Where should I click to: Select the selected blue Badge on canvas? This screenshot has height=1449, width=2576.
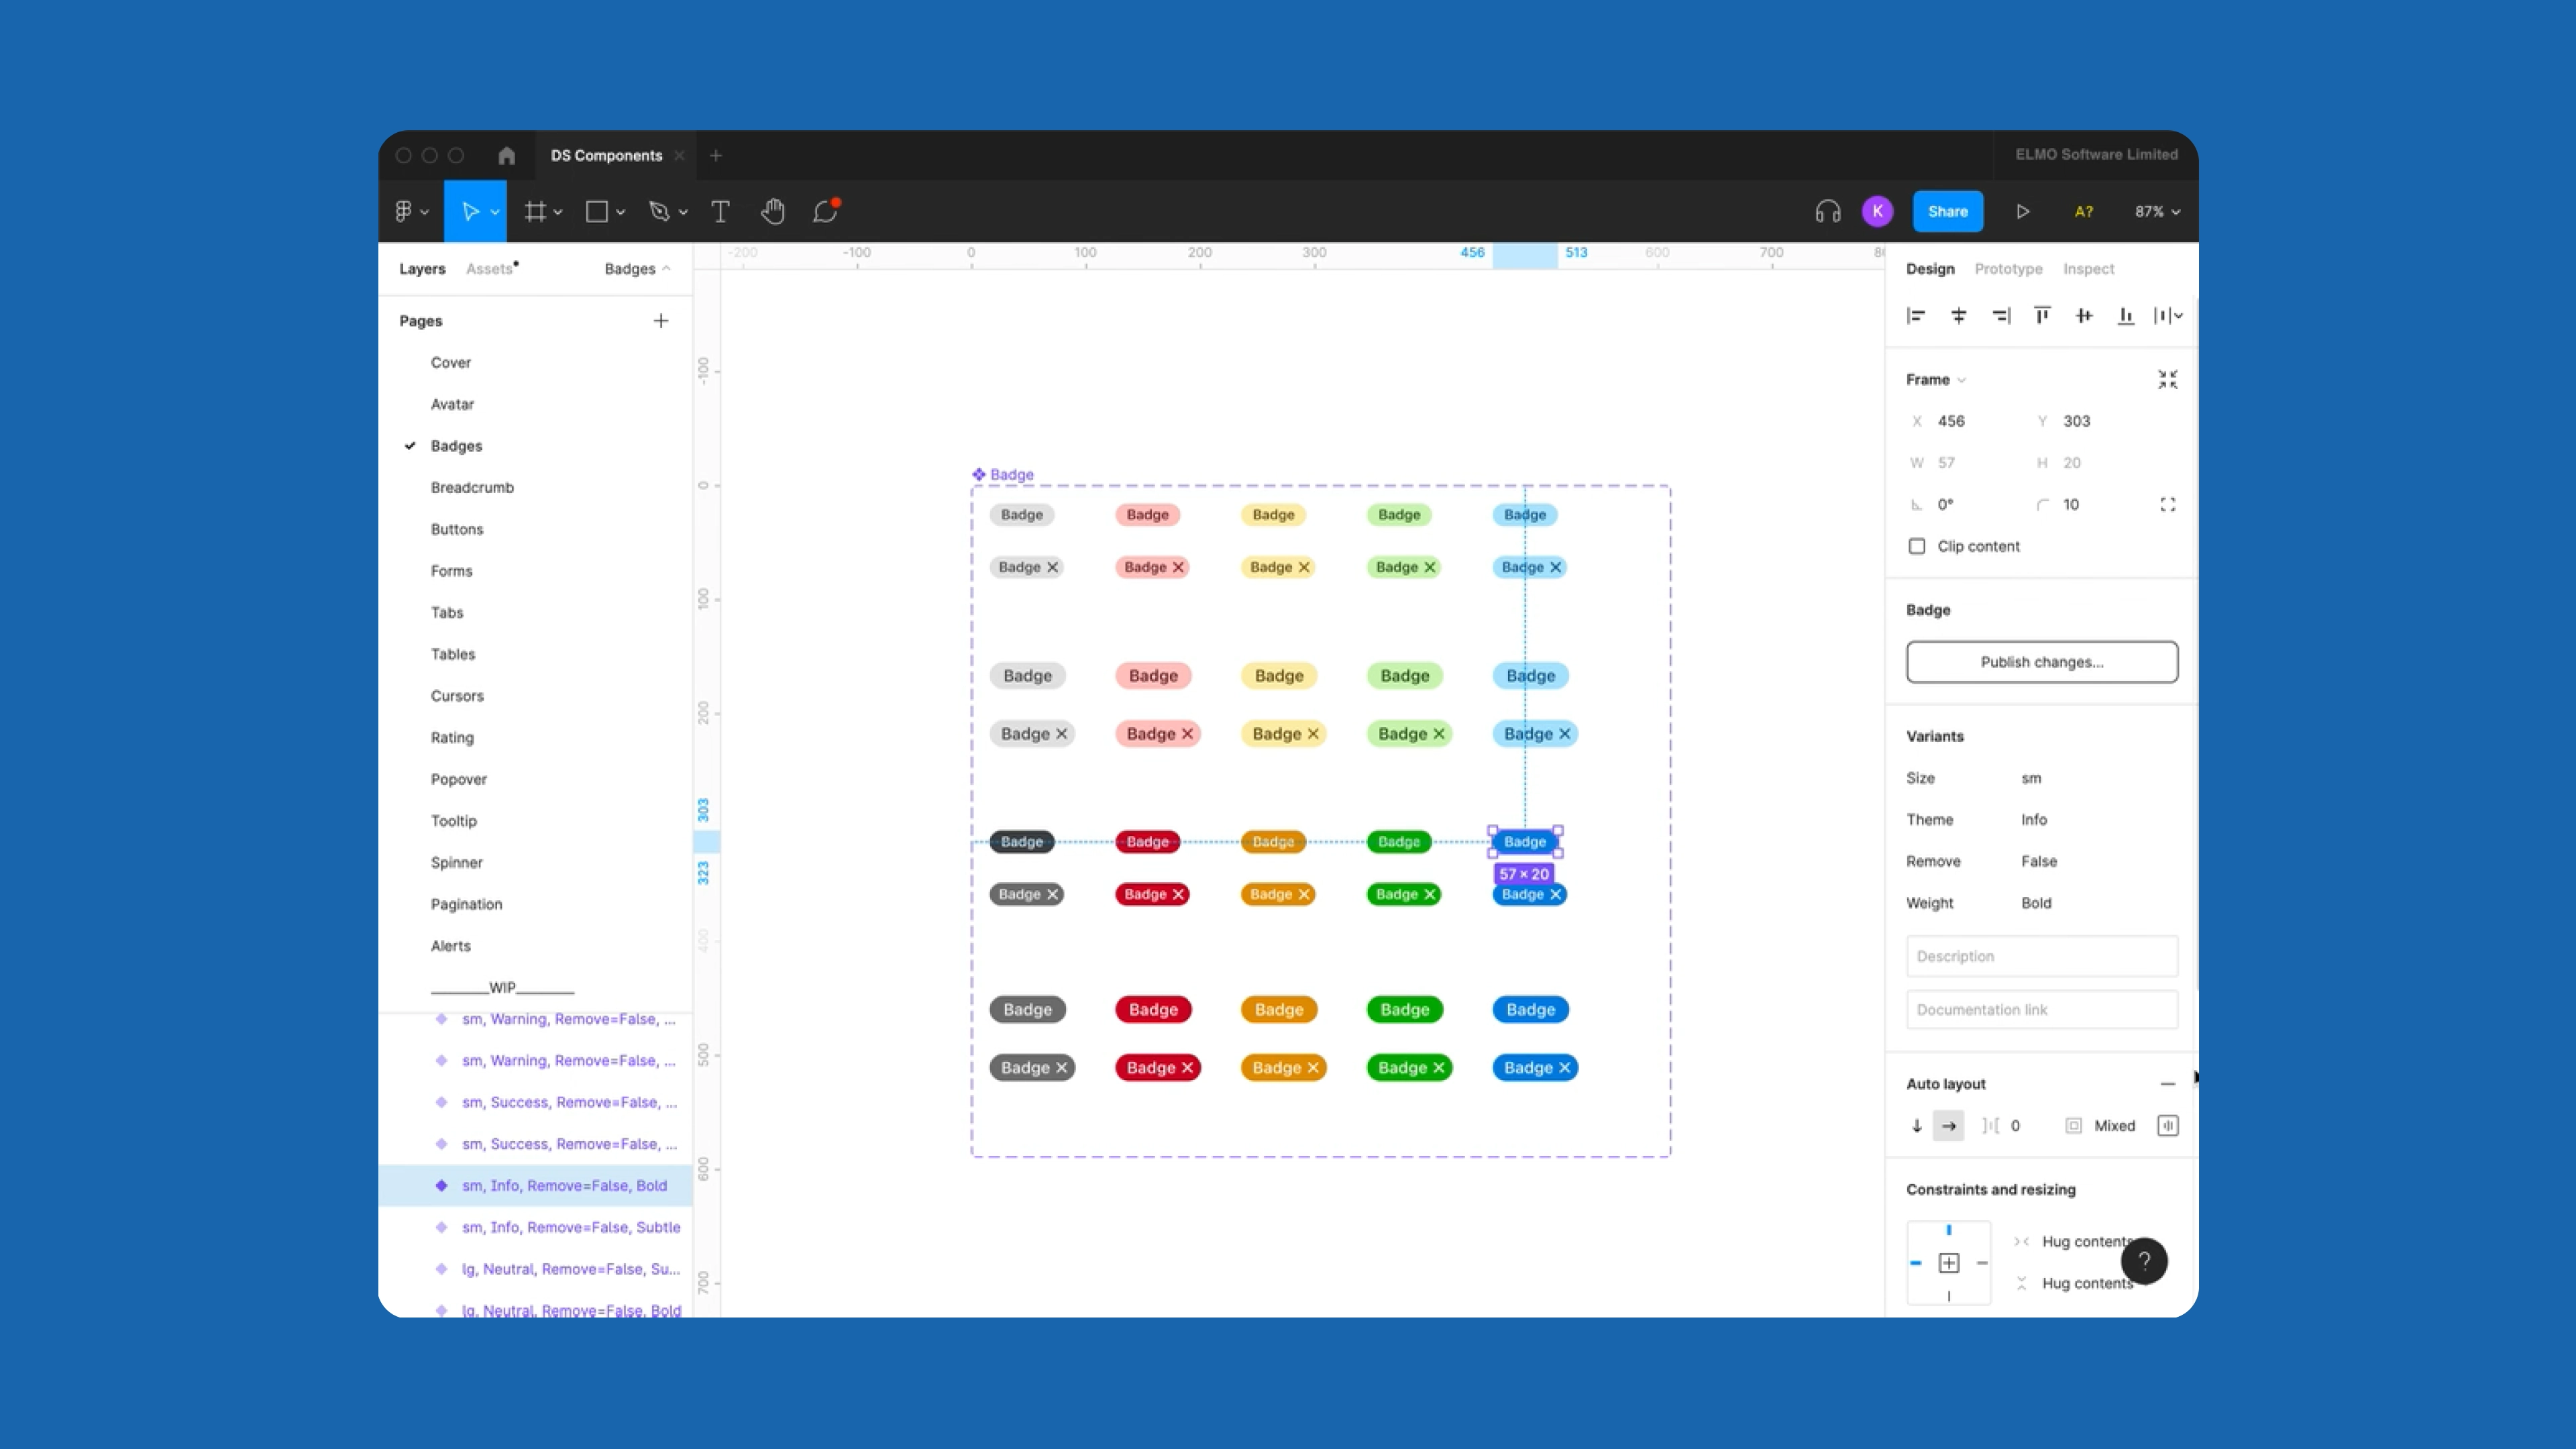pyautogui.click(x=1524, y=842)
